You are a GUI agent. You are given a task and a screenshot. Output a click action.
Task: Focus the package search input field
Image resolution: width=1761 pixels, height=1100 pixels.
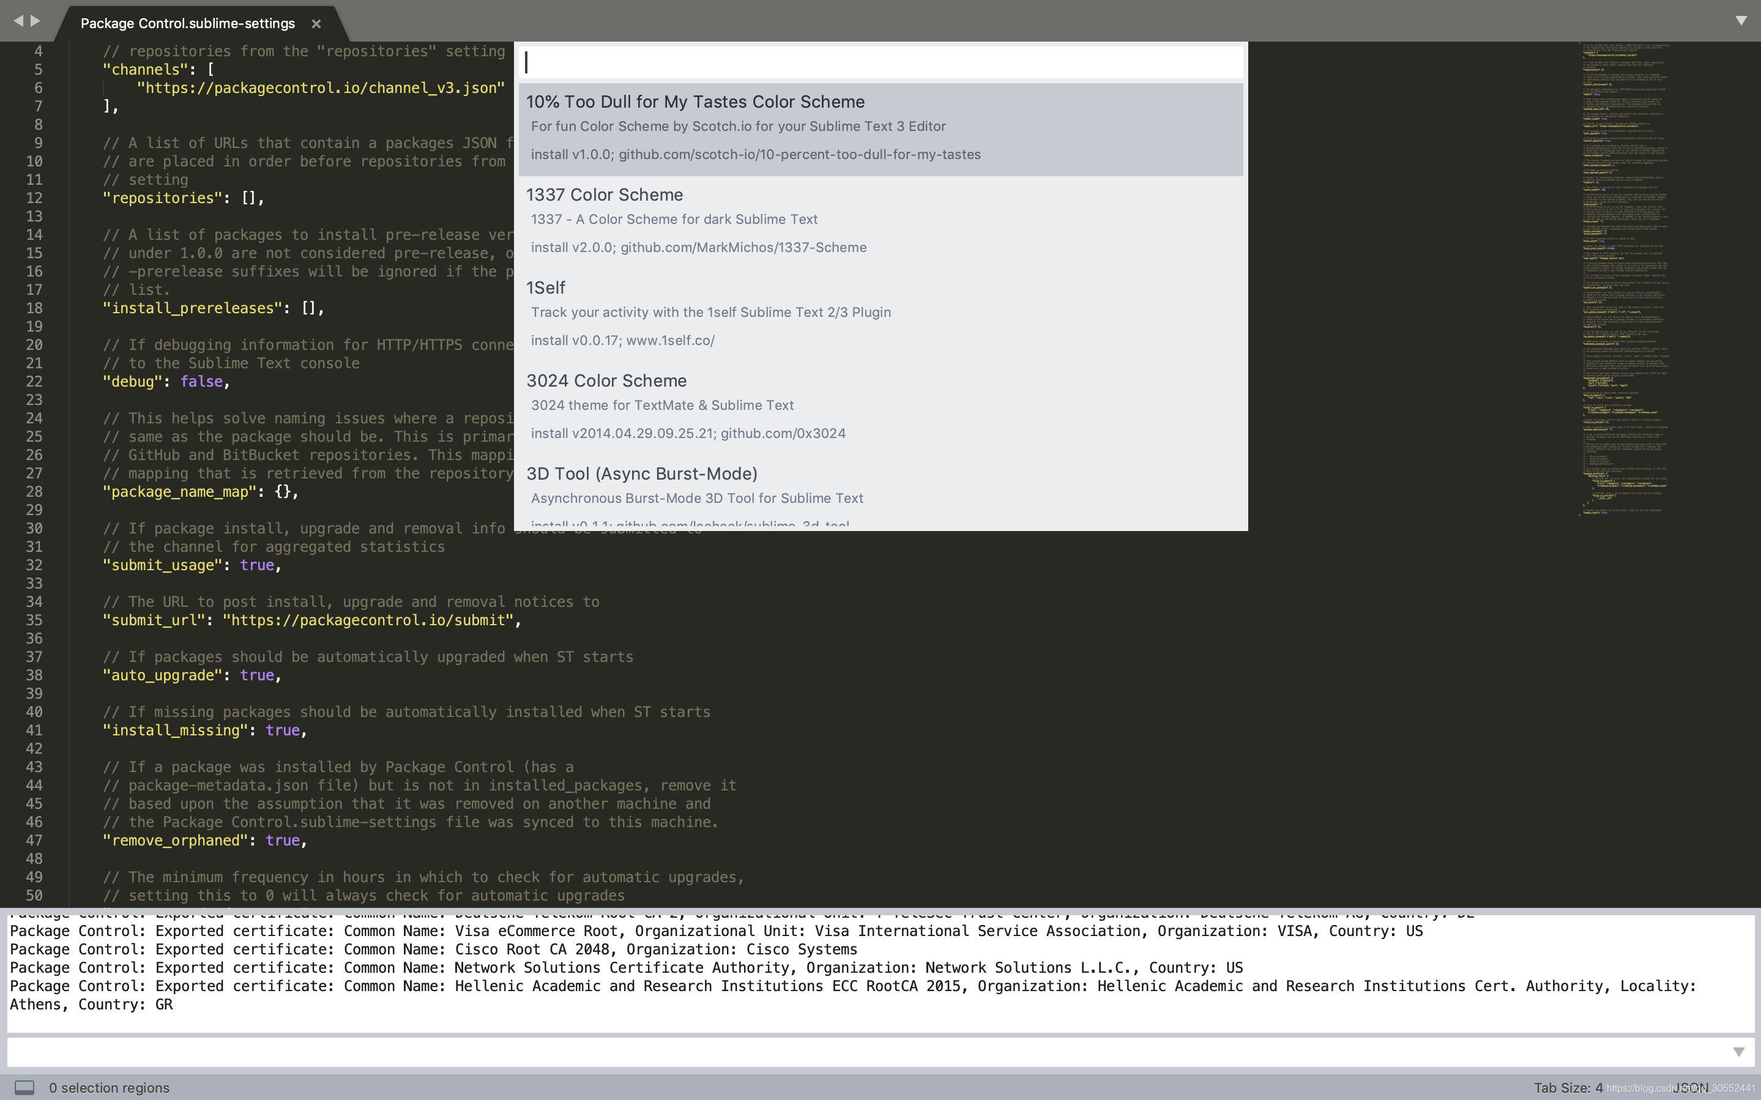pyautogui.click(x=881, y=62)
